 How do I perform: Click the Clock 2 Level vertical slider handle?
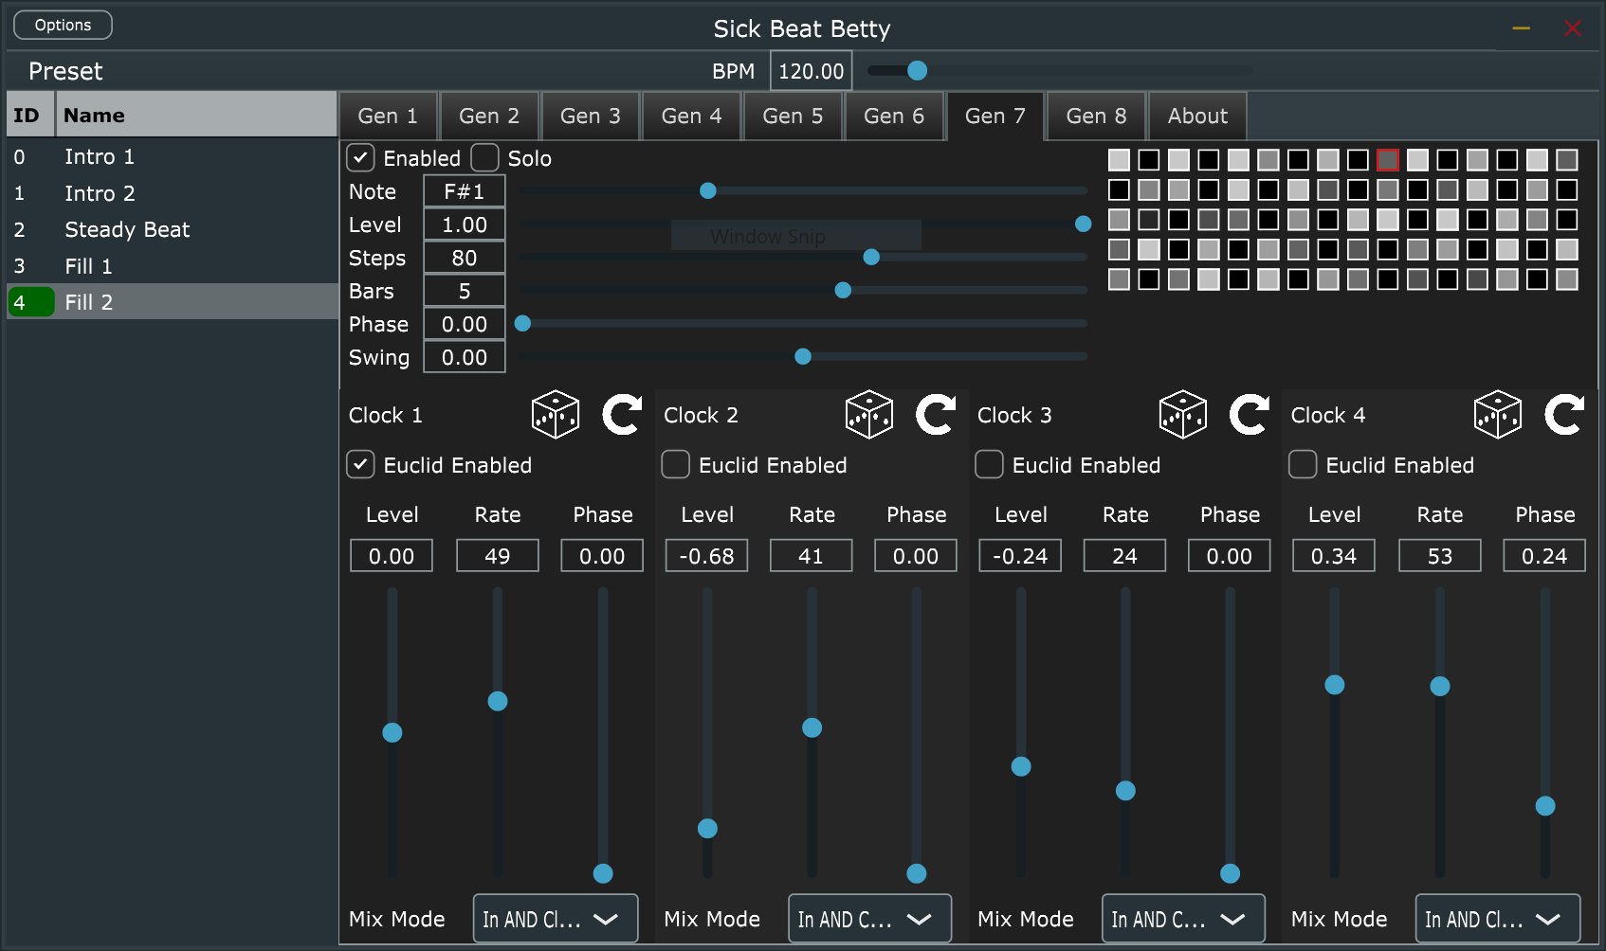(x=707, y=828)
